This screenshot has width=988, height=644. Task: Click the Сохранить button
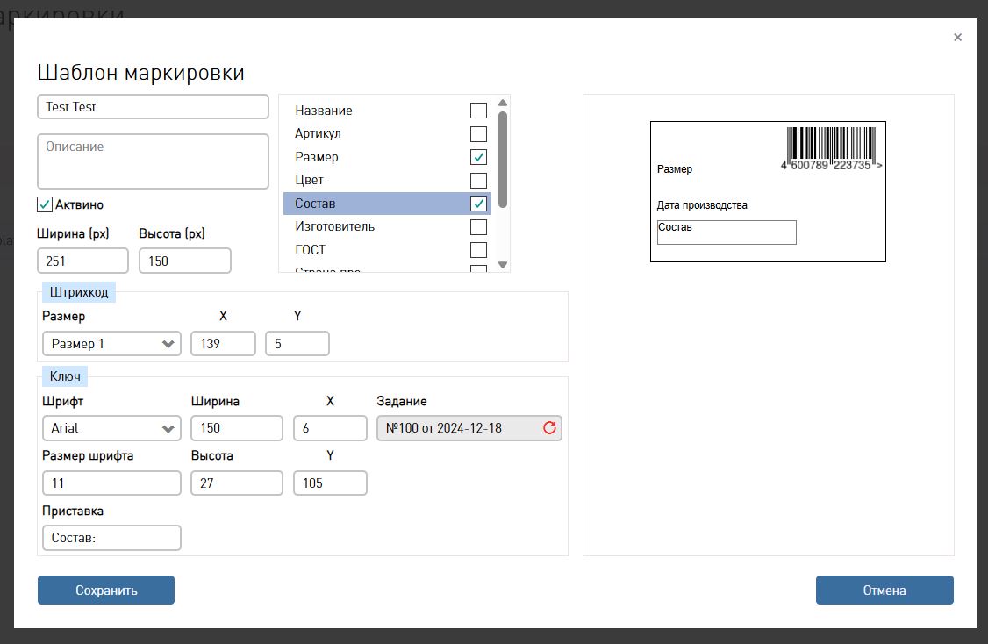point(106,590)
